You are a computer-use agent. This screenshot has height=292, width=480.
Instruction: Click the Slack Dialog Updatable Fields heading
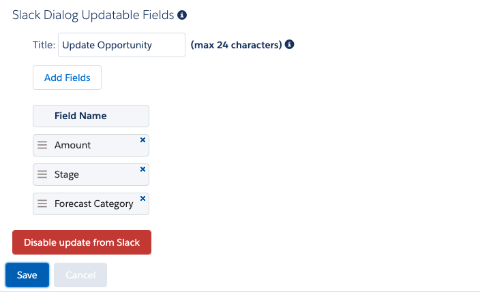coord(93,14)
